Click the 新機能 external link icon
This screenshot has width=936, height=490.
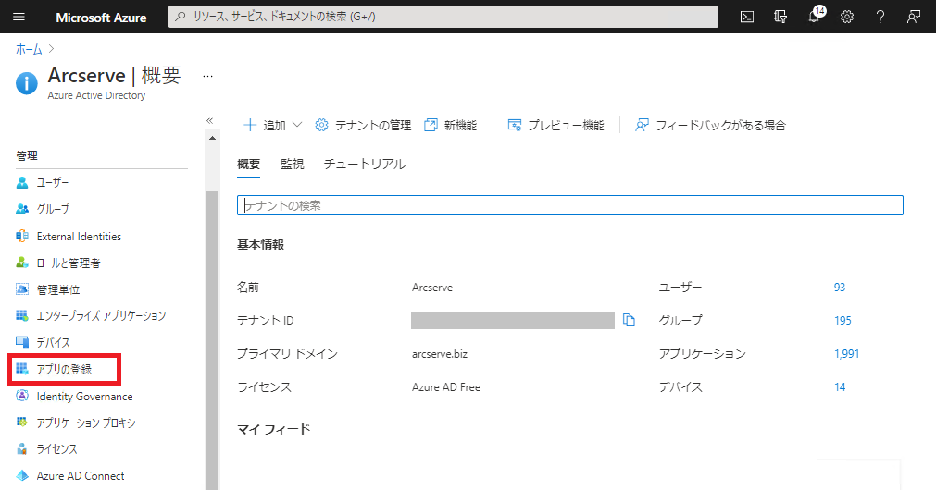431,125
